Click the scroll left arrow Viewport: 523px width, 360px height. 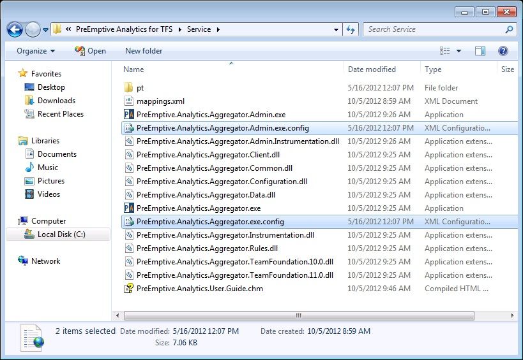click(x=117, y=315)
